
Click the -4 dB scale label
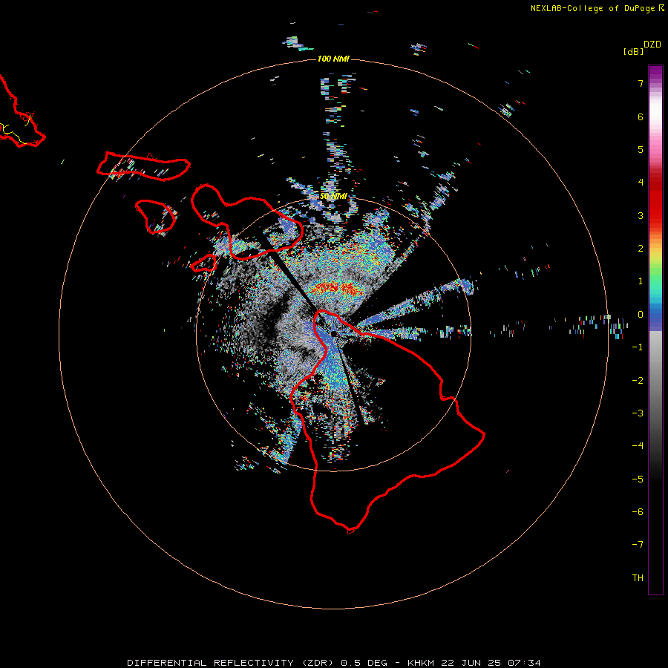pyautogui.click(x=638, y=446)
